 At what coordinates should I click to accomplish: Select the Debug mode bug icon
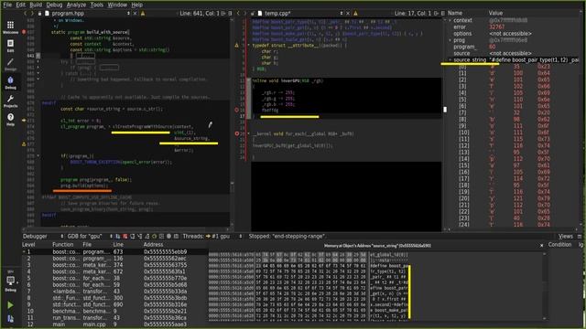tap(10, 83)
